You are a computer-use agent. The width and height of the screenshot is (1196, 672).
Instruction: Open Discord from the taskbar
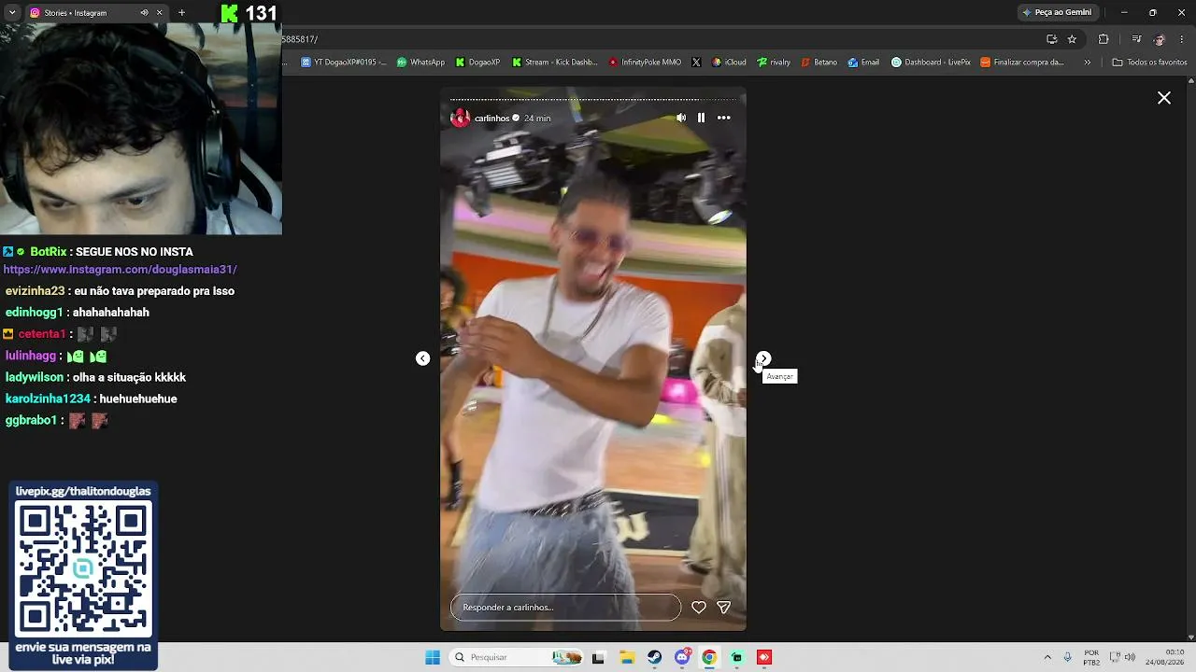(683, 657)
